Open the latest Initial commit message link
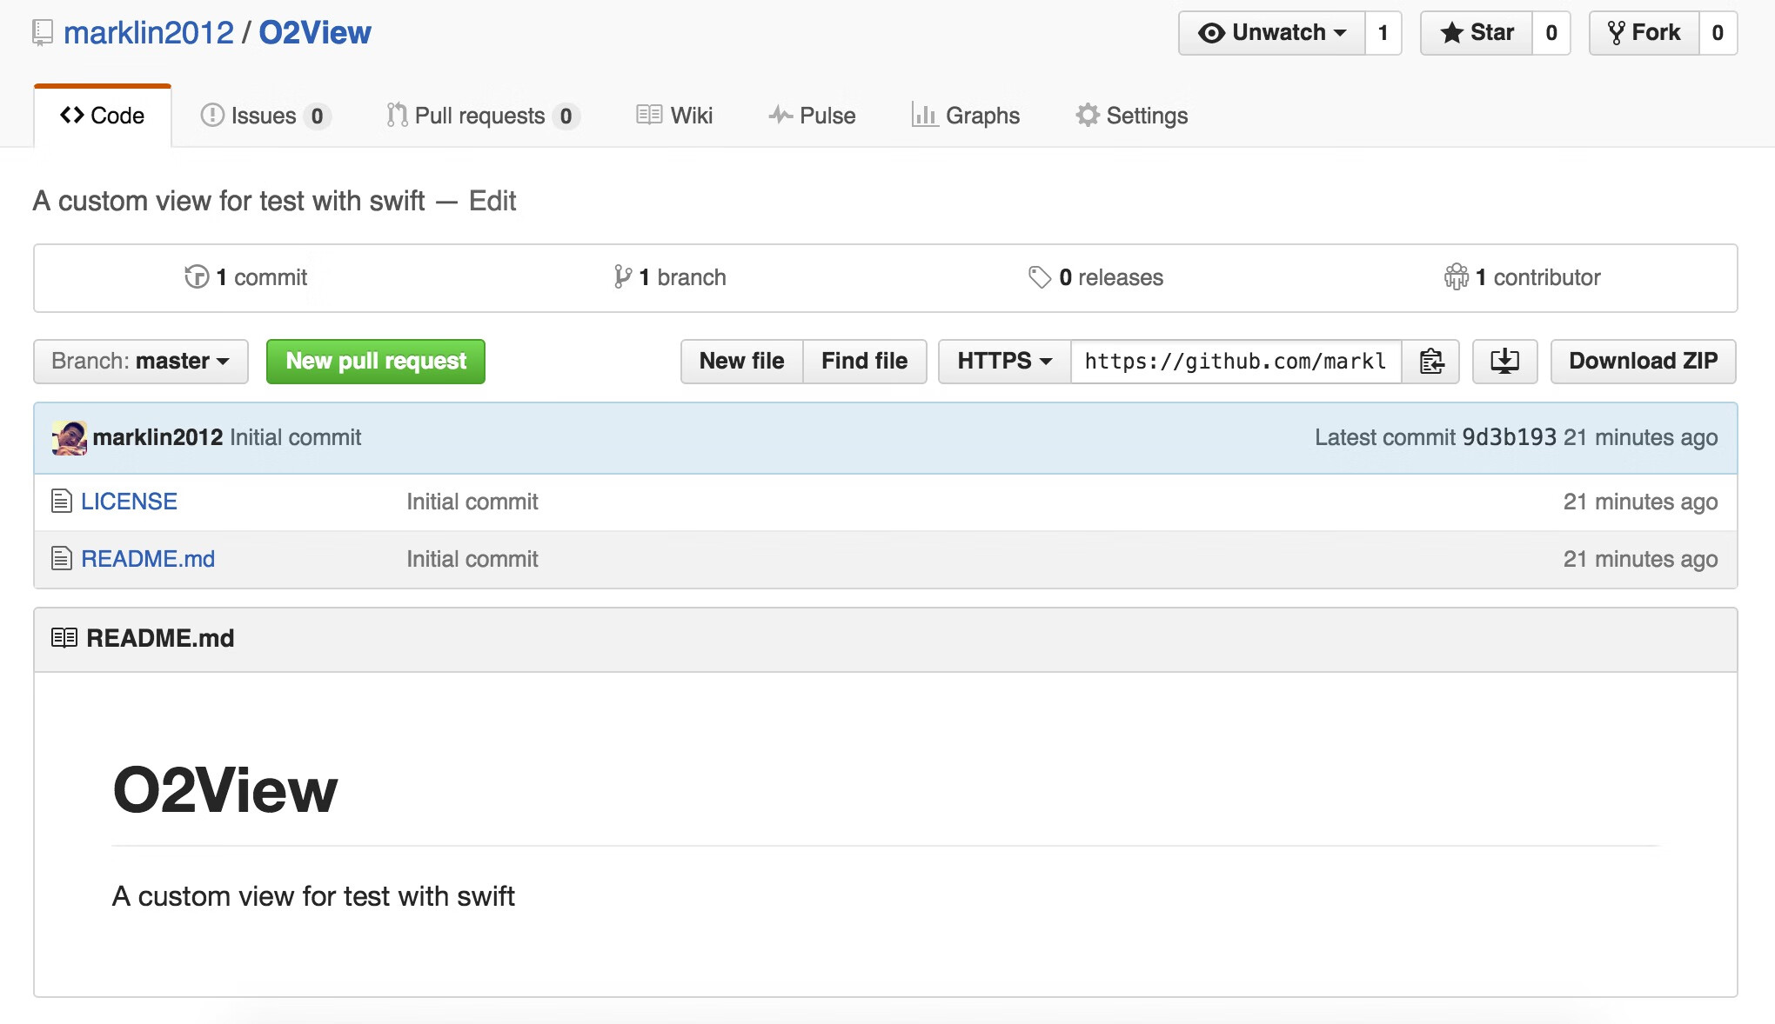Viewport: 1775px width, 1024px height. coord(296,437)
